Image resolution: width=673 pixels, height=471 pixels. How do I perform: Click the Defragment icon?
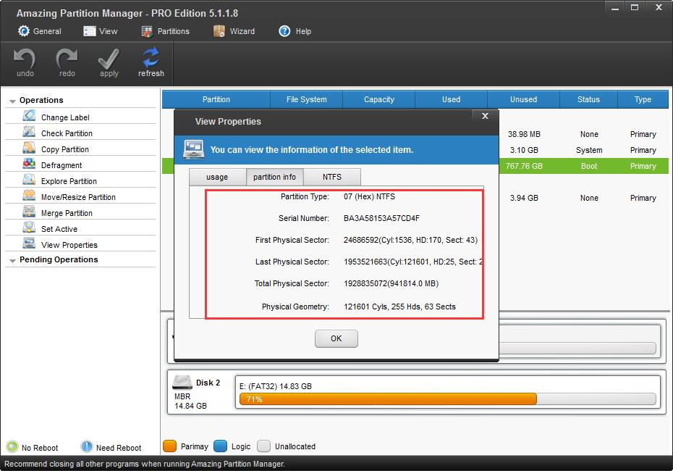point(29,163)
